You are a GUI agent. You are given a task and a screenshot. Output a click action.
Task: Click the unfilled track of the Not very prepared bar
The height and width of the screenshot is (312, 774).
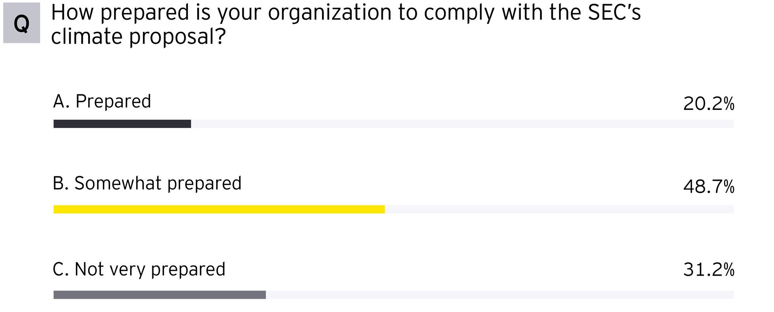click(x=500, y=295)
